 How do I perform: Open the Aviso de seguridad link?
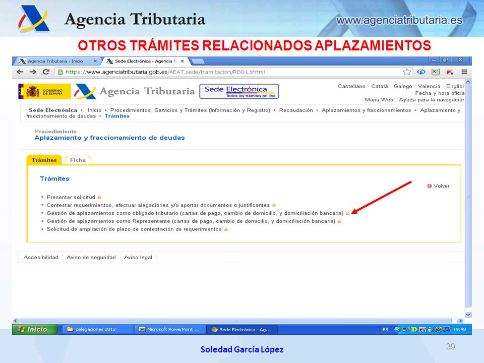pyautogui.click(x=91, y=258)
